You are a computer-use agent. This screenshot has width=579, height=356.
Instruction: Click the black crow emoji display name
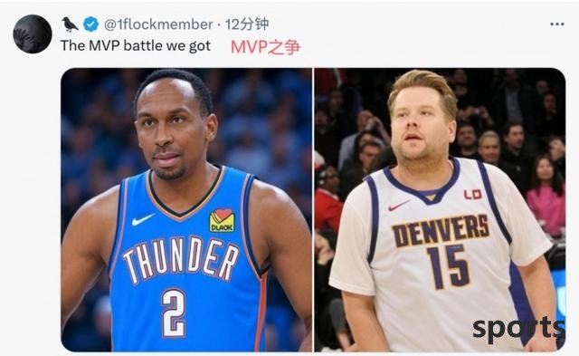coord(70,24)
